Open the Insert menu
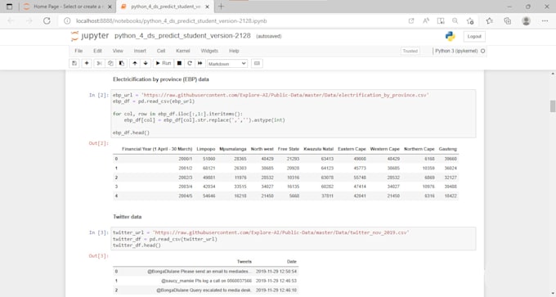 pyautogui.click(x=140, y=51)
